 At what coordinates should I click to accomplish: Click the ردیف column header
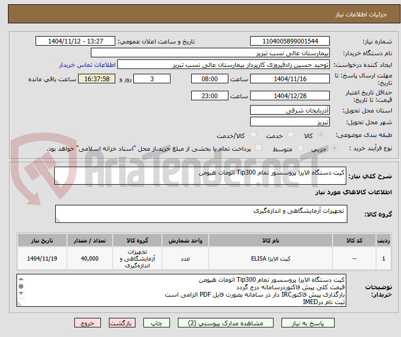click(383, 240)
